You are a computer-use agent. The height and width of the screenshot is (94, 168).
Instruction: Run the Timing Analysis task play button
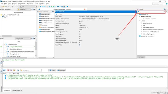pyautogui.click(x=8, y=54)
